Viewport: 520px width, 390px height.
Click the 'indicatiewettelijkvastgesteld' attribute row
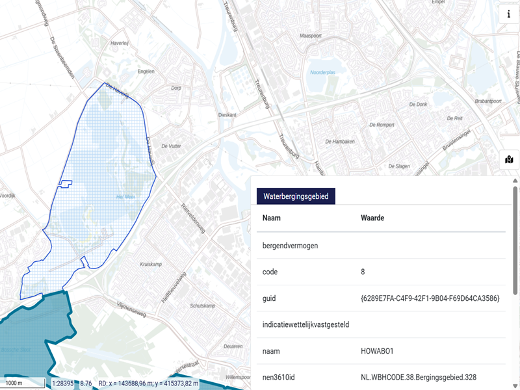pos(305,324)
